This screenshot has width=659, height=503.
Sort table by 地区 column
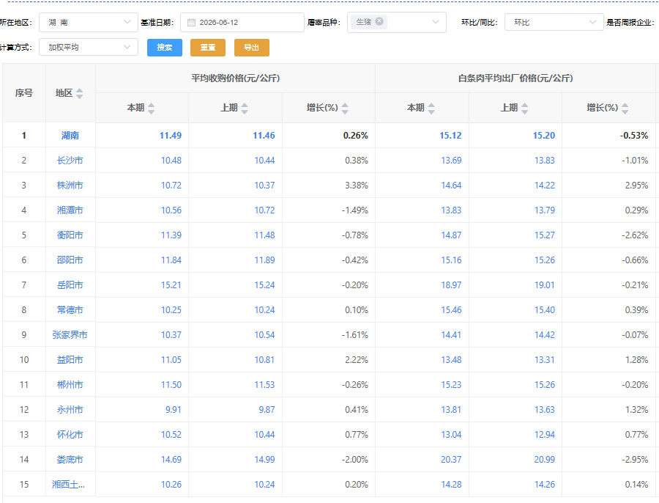pyautogui.click(x=79, y=93)
